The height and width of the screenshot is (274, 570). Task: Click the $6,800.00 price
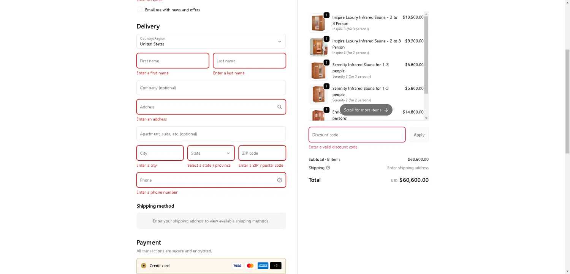coord(414,65)
